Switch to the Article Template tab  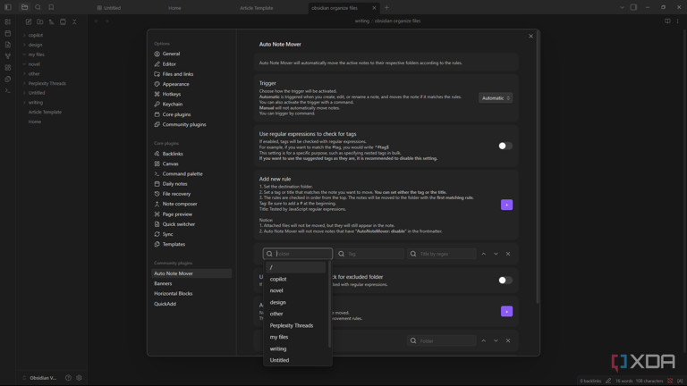tap(256, 8)
